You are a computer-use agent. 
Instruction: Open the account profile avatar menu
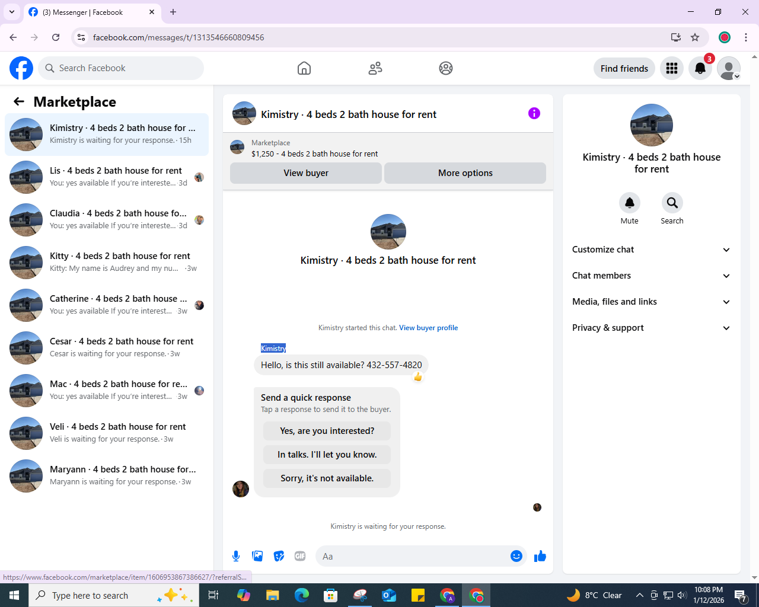(729, 68)
